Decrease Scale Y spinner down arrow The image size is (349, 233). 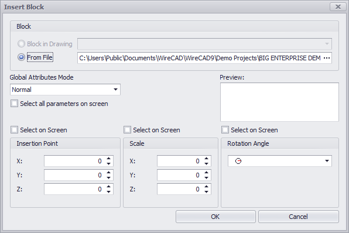click(x=206, y=178)
